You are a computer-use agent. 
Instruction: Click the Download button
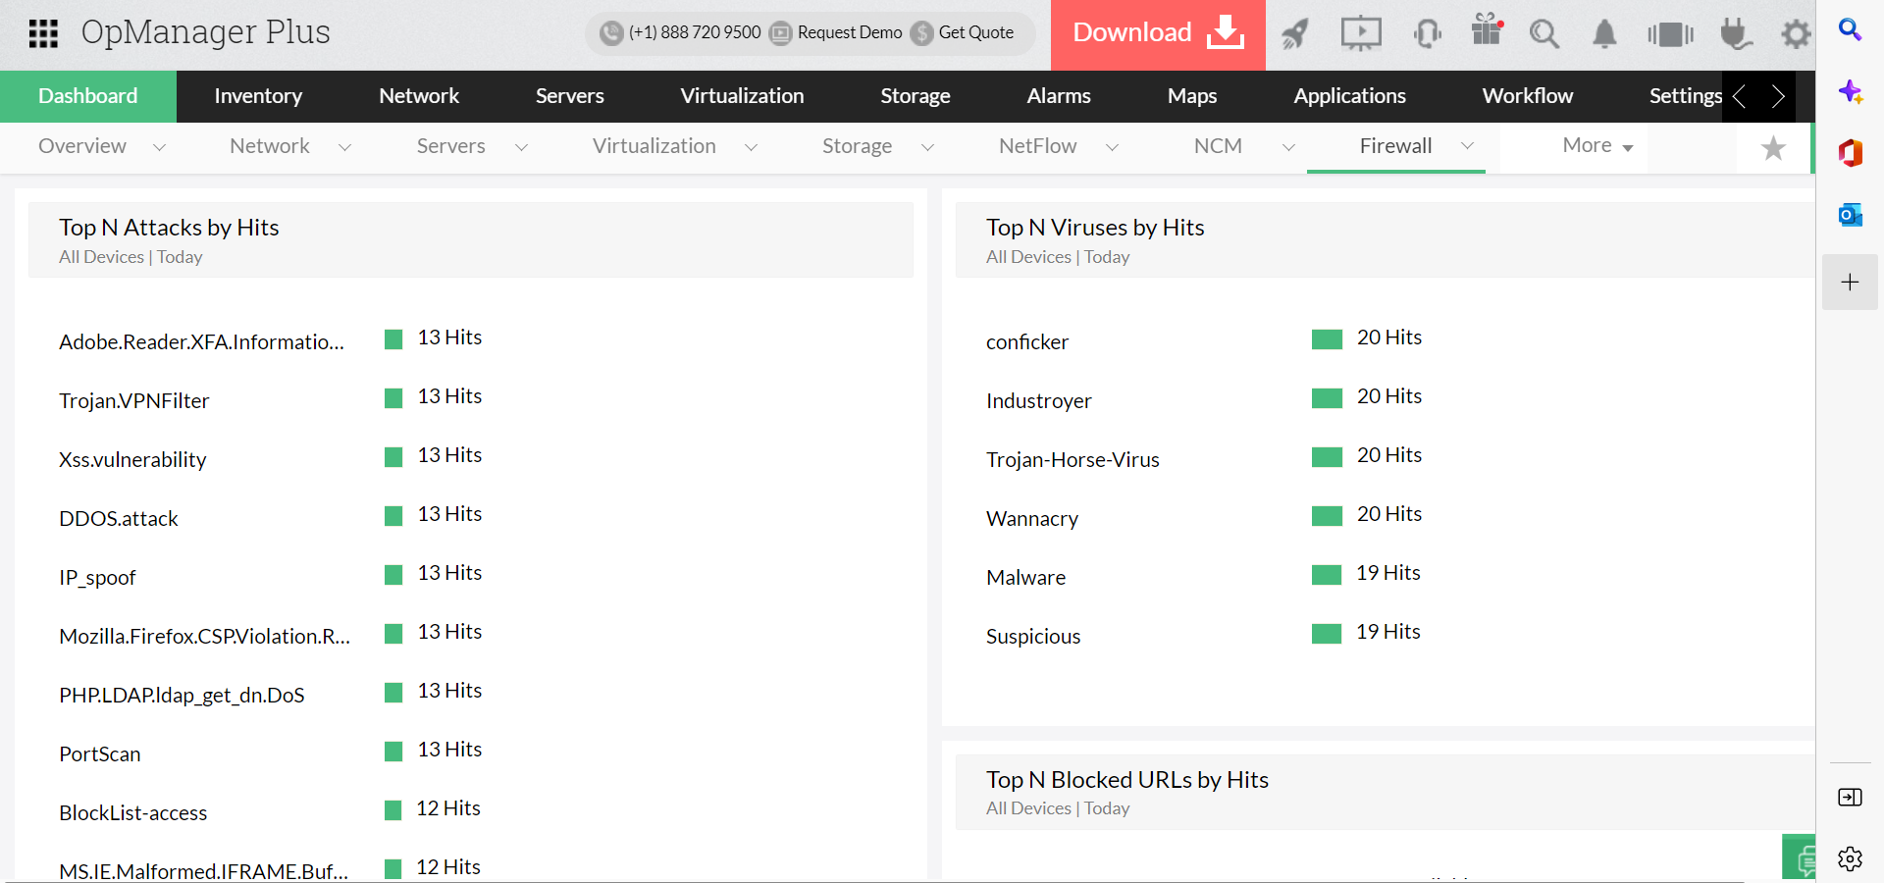[1158, 34]
